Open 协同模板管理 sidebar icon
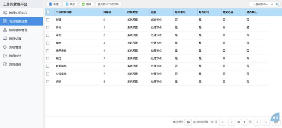Screen dimensions: 282x128 (5, 30)
